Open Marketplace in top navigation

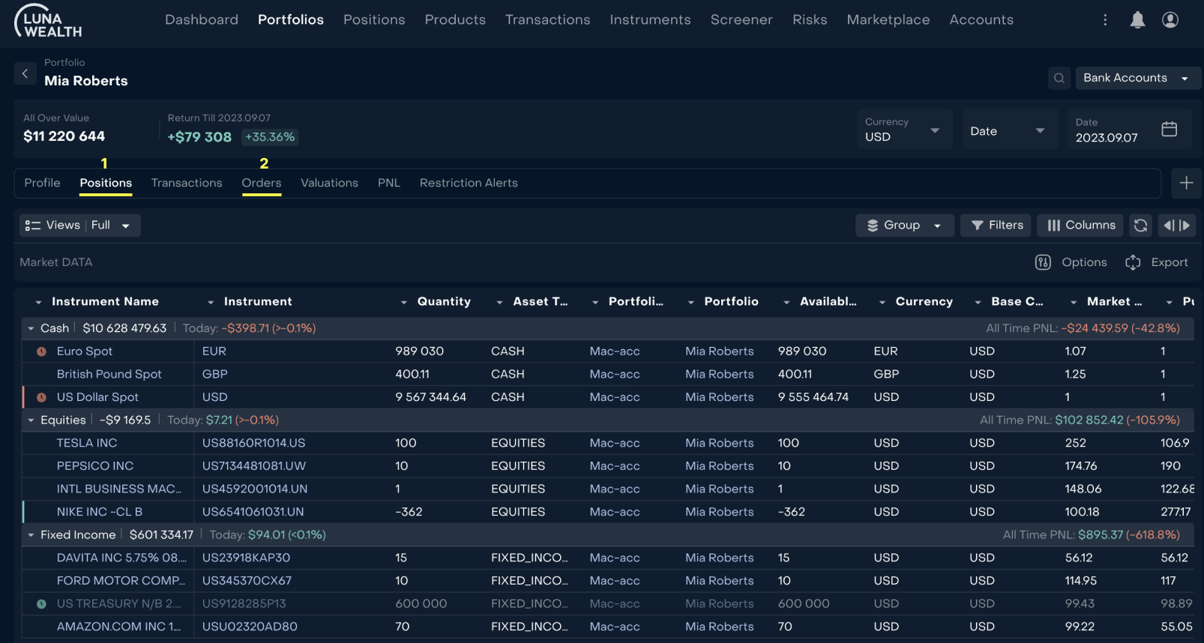tap(888, 20)
